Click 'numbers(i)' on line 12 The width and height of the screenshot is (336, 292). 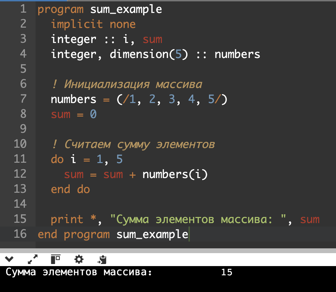tap(175, 174)
